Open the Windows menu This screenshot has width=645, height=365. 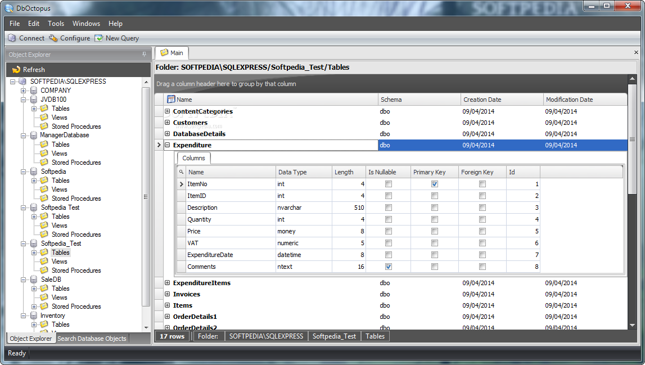pyautogui.click(x=87, y=24)
